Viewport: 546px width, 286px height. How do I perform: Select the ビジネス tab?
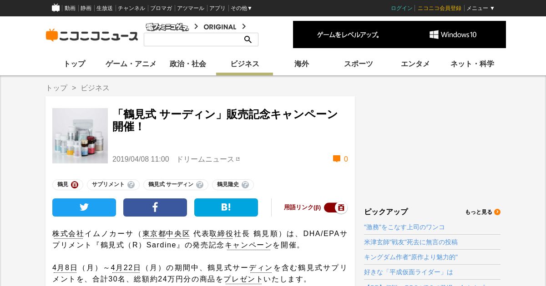coord(245,64)
